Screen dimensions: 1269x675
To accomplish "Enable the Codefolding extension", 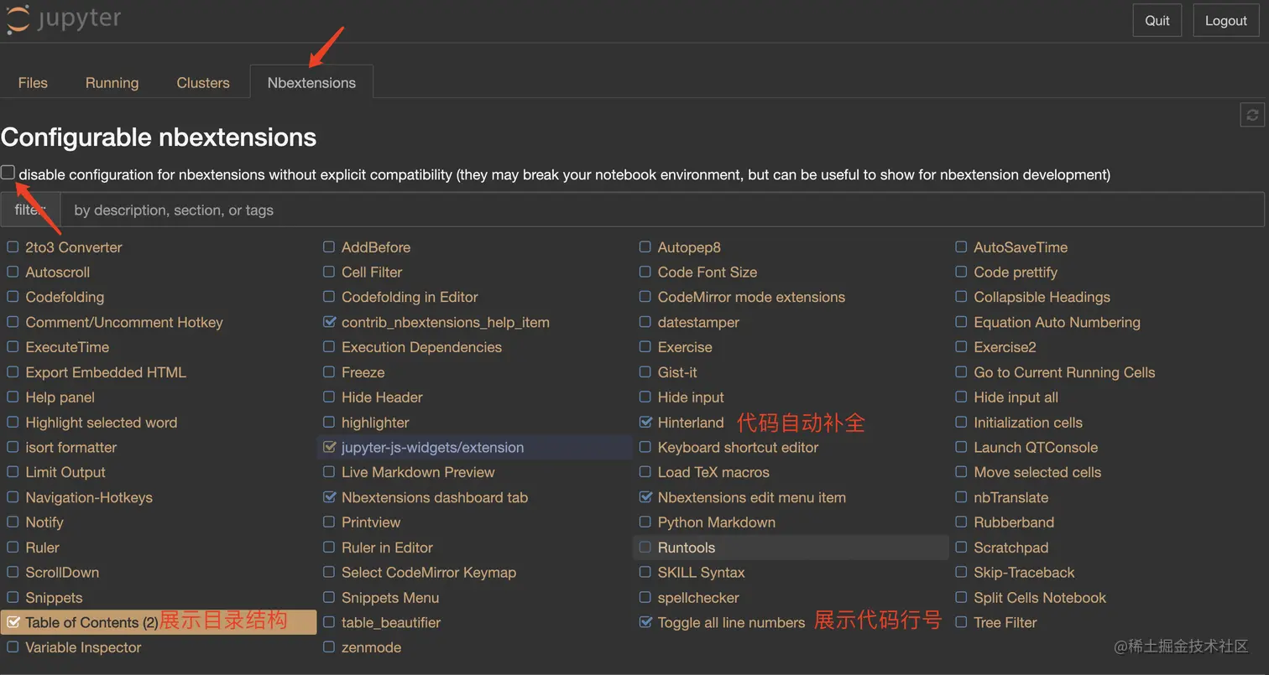I will point(13,297).
